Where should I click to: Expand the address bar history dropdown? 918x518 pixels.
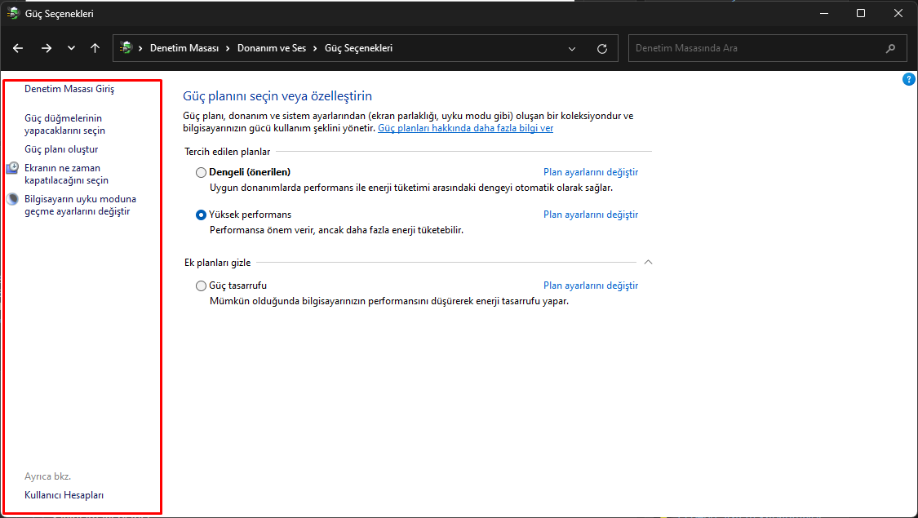point(573,48)
